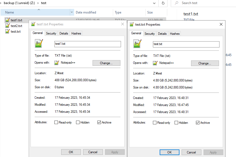Select test1.txt file icon in file list
This screenshot has width=236, height=157.
coord(7,20)
